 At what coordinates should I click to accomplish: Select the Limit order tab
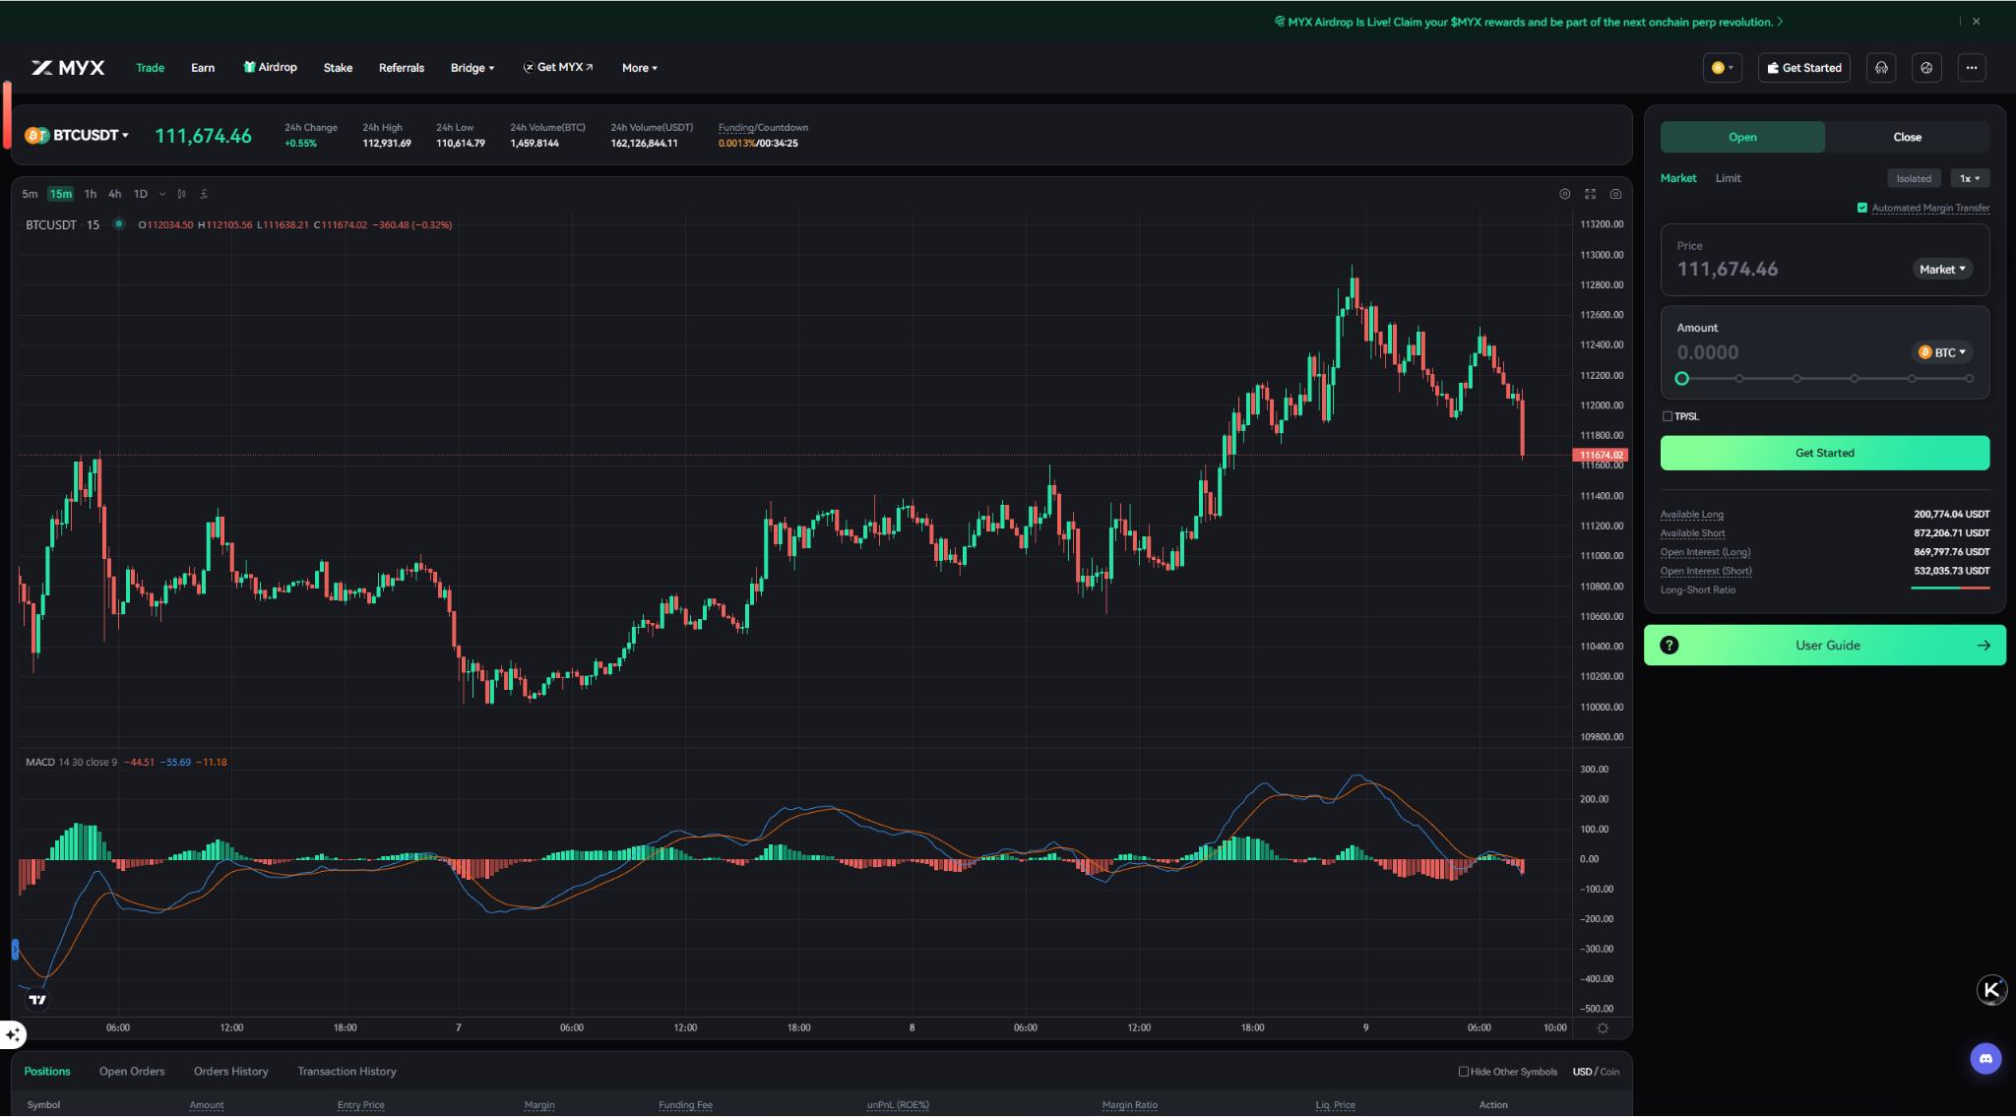(1728, 178)
